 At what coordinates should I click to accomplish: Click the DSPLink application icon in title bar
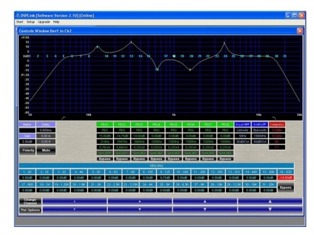tap(18, 16)
